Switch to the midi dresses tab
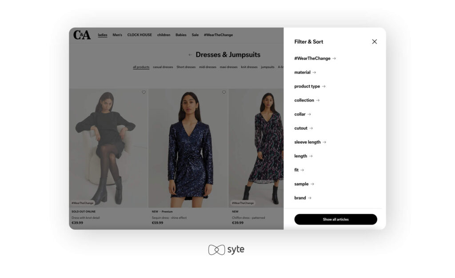 tap(208, 67)
